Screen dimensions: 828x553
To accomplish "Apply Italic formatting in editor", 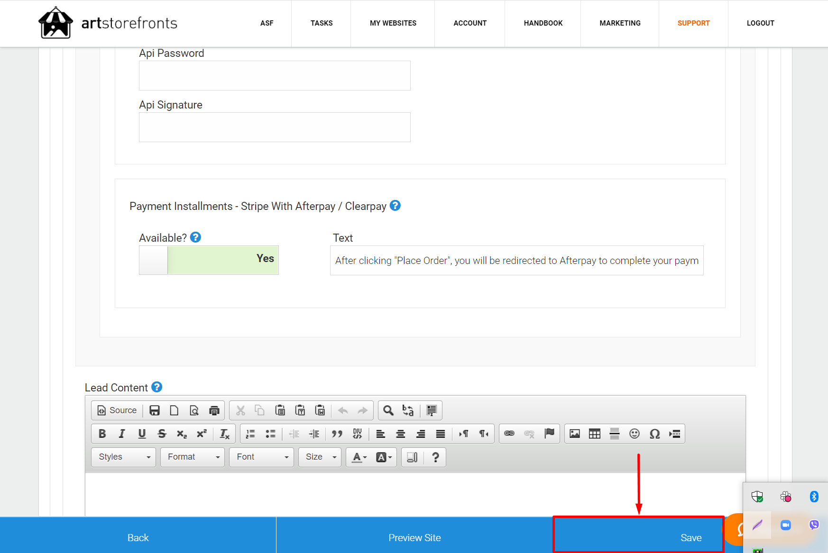I will (122, 434).
